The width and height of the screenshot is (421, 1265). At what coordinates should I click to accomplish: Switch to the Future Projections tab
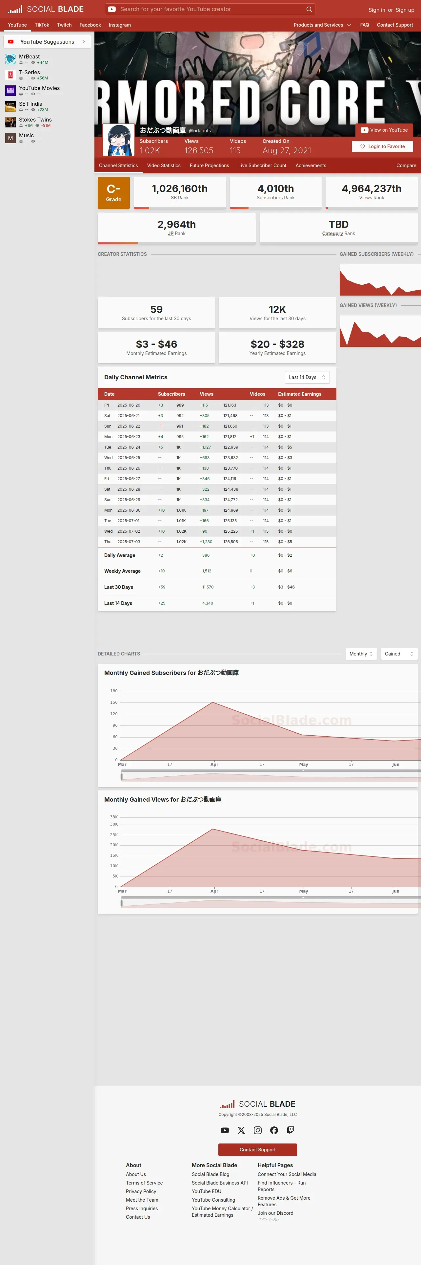(209, 166)
